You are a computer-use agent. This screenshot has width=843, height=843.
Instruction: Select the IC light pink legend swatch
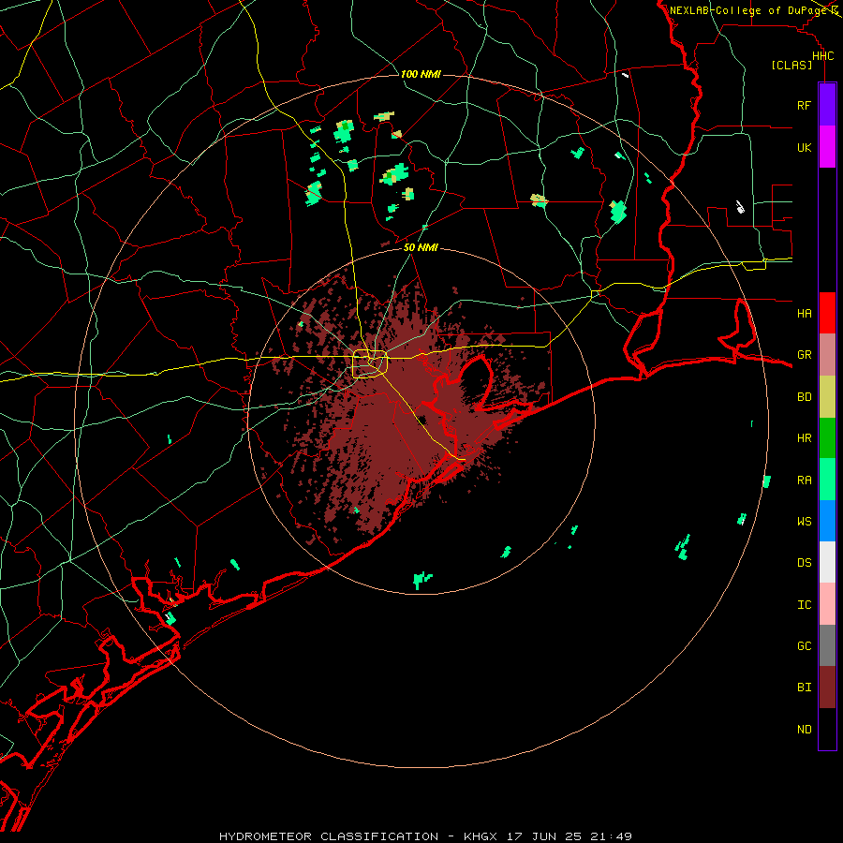(x=827, y=604)
